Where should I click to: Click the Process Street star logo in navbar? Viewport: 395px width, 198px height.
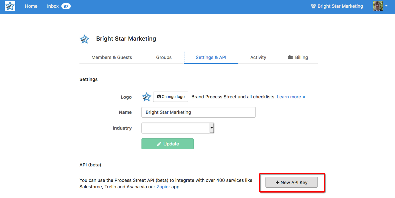click(x=10, y=6)
